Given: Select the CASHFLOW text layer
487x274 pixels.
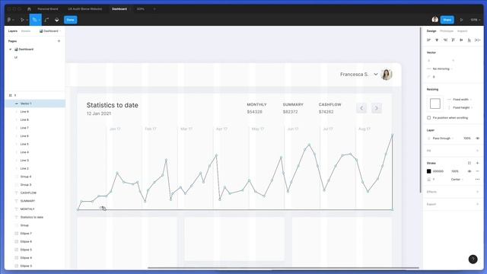Looking at the screenshot, I should [35, 193].
